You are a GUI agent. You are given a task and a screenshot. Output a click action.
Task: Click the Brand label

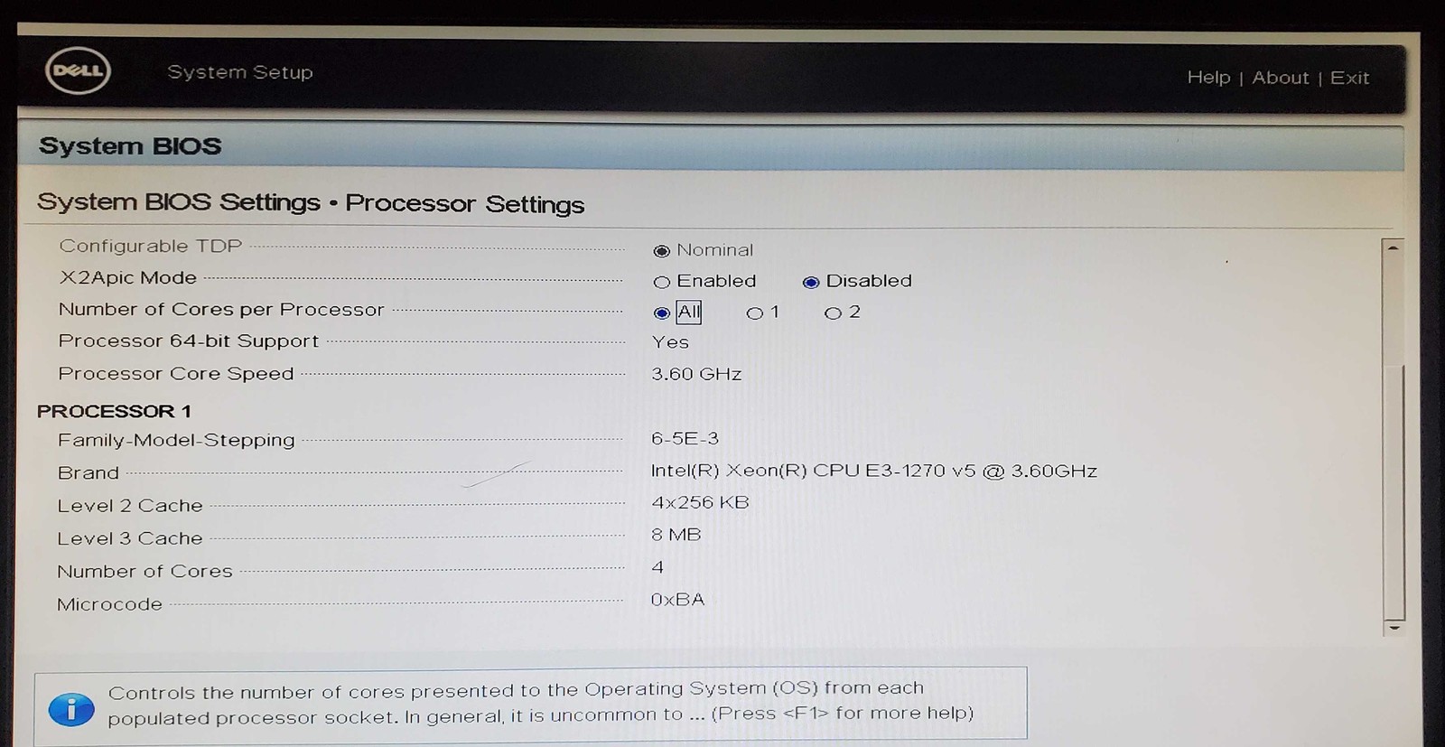point(89,473)
